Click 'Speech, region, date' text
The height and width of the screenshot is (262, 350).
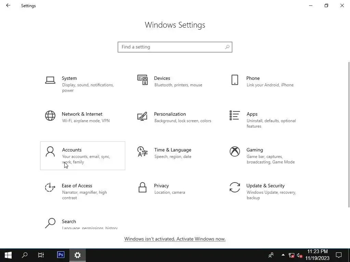point(173,157)
